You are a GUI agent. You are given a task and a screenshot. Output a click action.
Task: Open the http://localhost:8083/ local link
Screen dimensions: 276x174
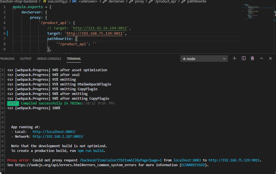click(54, 132)
